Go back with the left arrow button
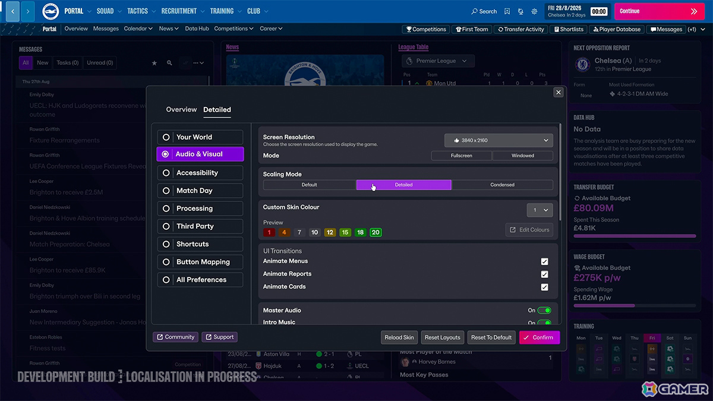713x401 pixels. (x=12, y=11)
